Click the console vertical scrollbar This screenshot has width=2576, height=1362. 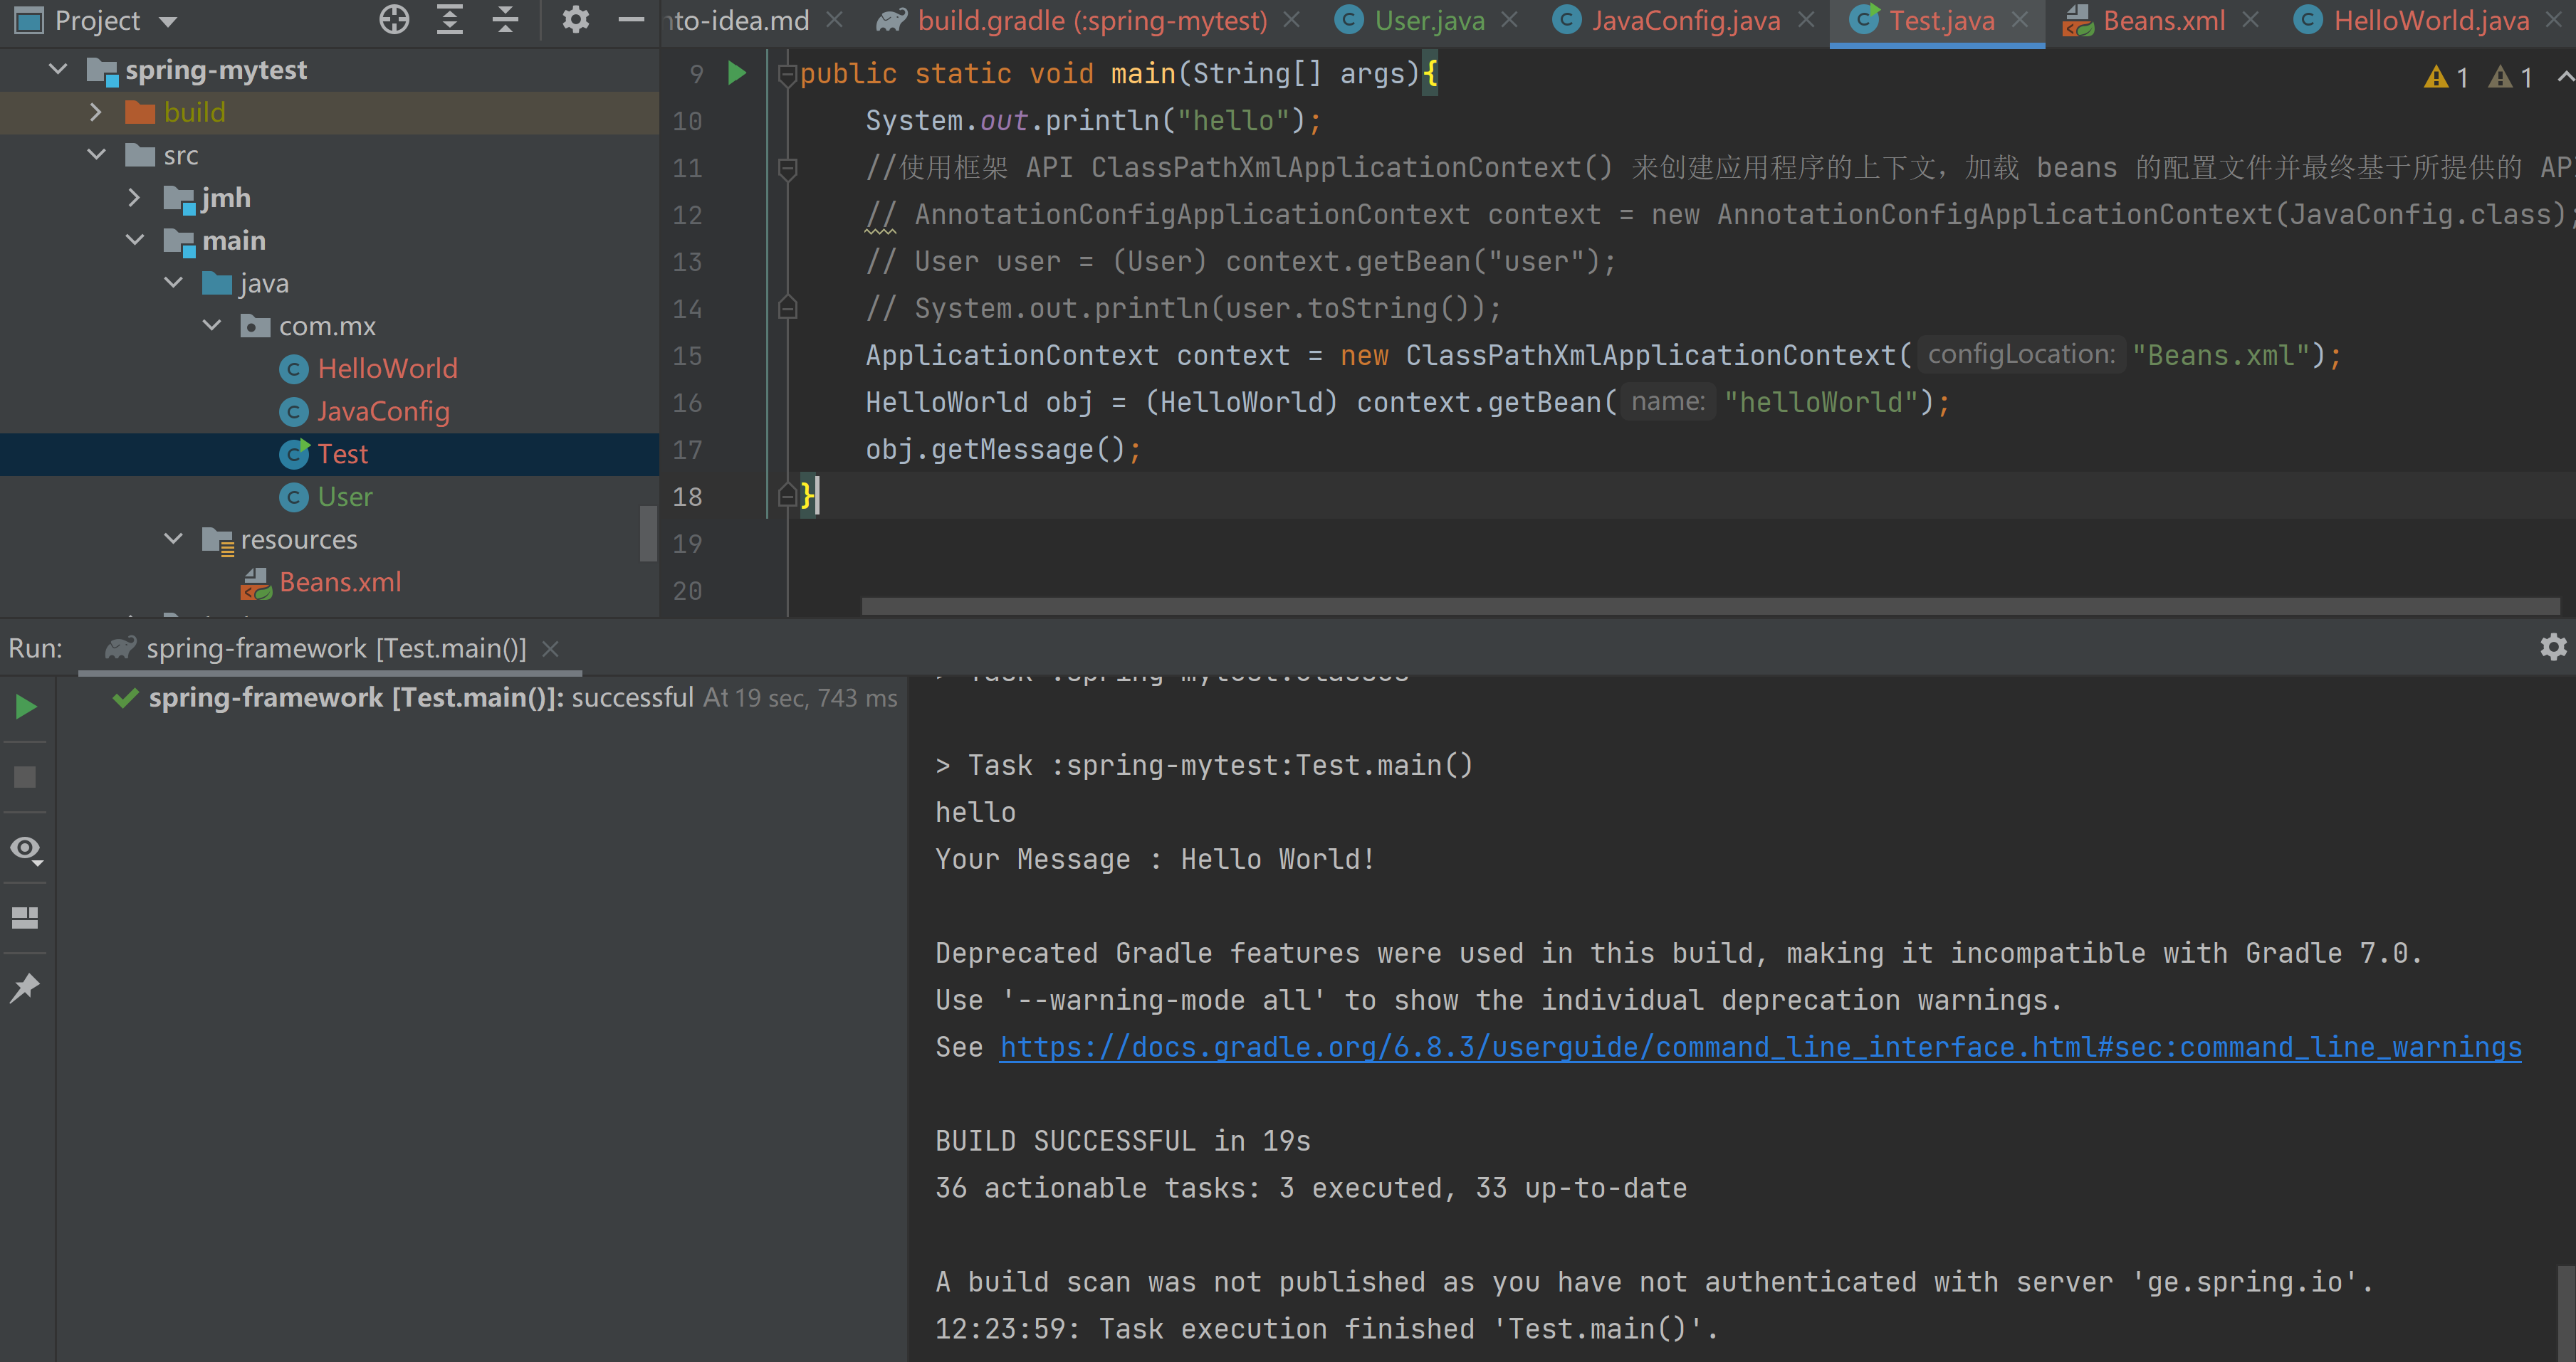pos(2566,1312)
